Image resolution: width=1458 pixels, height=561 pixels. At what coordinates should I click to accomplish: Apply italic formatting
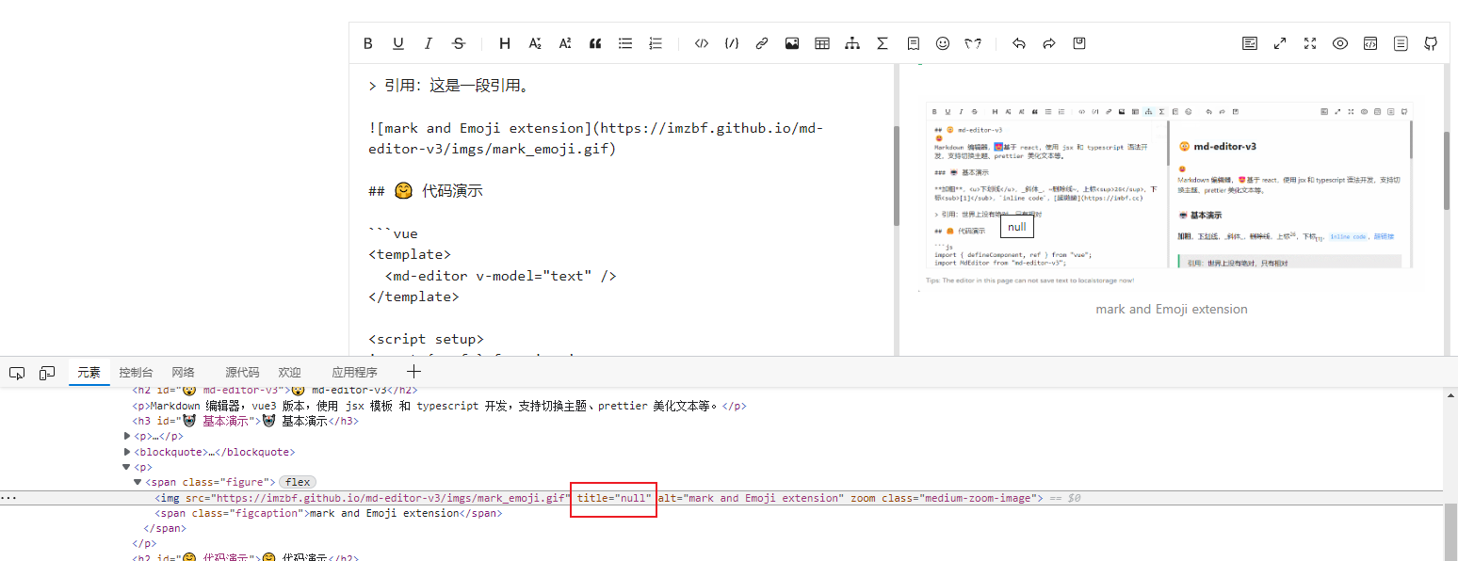click(x=429, y=43)
